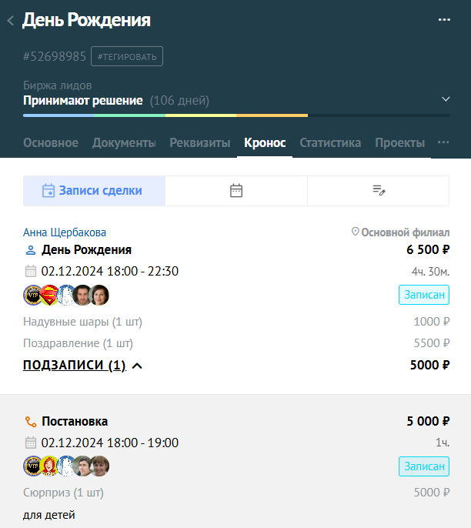471x528 pixels.
Task: Switch to the Документы tab
Action: coord(124,143)
